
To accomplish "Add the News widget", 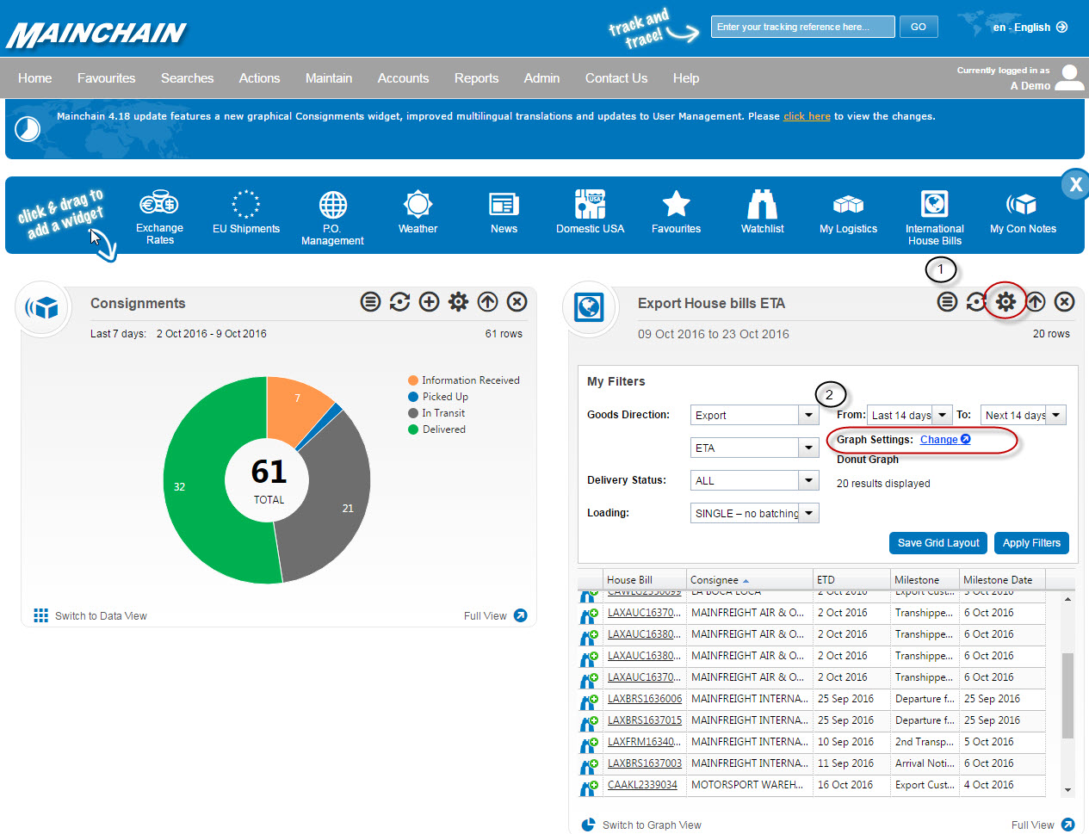I will (504, 212).
